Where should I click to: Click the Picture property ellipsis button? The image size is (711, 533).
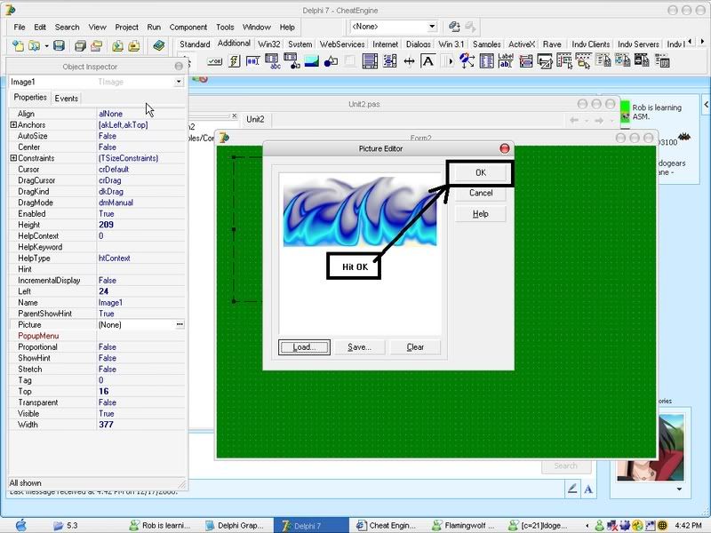[x=180, y=325]
